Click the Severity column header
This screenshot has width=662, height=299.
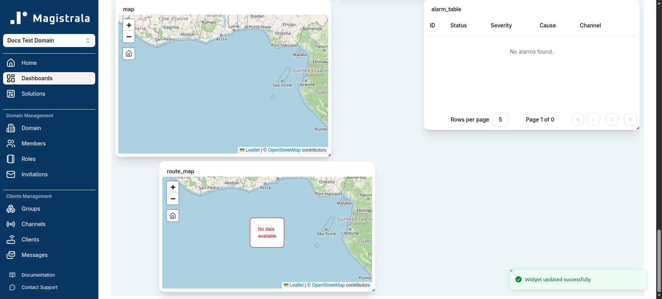[501, 25]
